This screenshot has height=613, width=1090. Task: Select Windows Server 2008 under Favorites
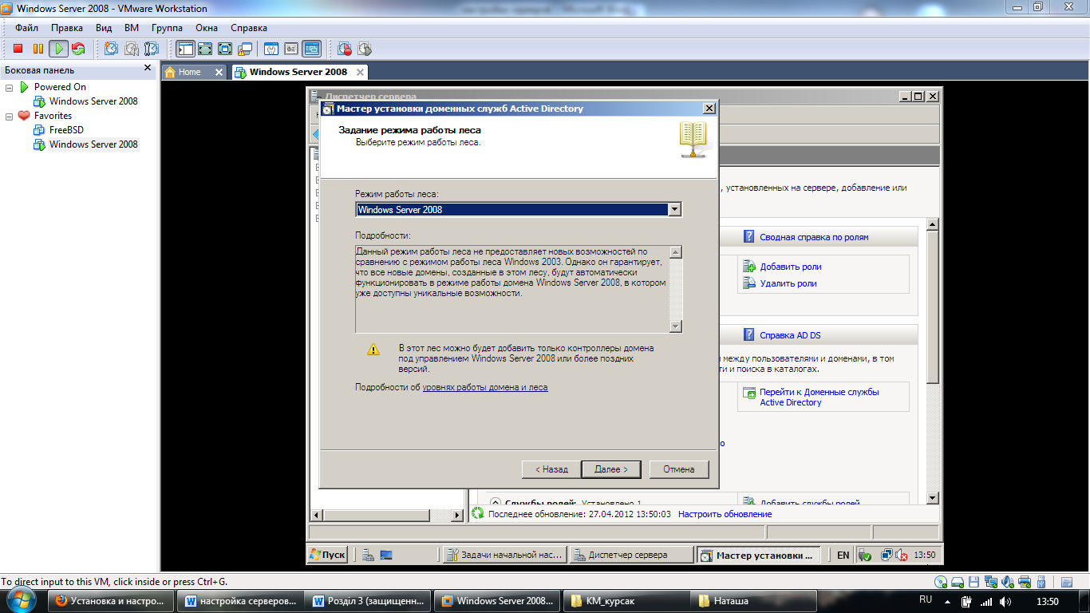pyautogui.click(x=93, y=144)
